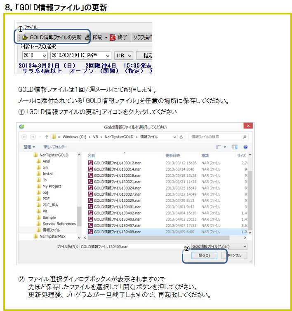Select the lib folder in tree
Image resolution: width=292 pixels, height=311 pixels.
pos(45,180)
